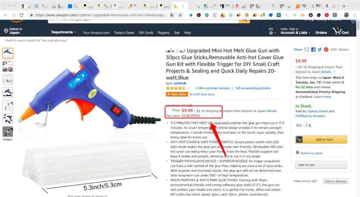
Task: Bookmark page with the star icon
Action: [180, 15]
